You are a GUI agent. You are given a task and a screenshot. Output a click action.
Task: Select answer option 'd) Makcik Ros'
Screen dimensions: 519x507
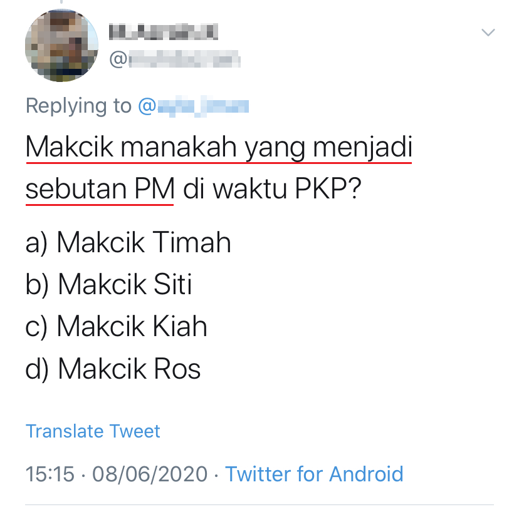113,369
